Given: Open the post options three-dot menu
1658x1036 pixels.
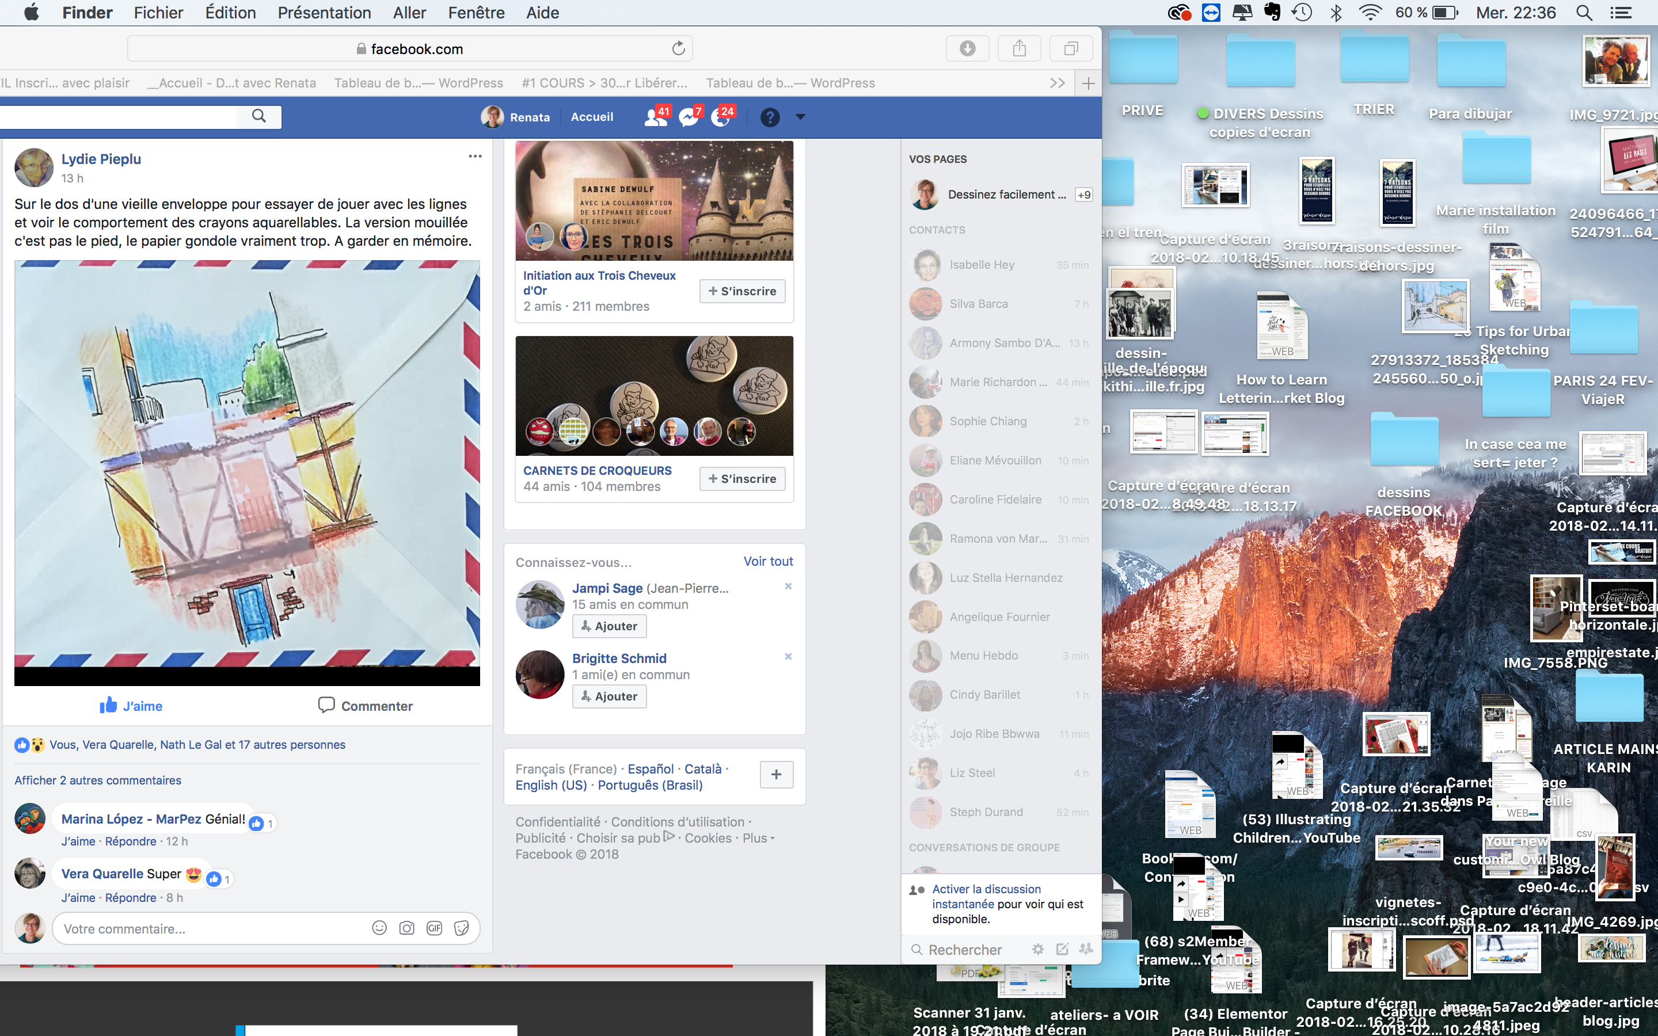Looking at the screenshot, I should pyautogui.click(x=475, y=157).
